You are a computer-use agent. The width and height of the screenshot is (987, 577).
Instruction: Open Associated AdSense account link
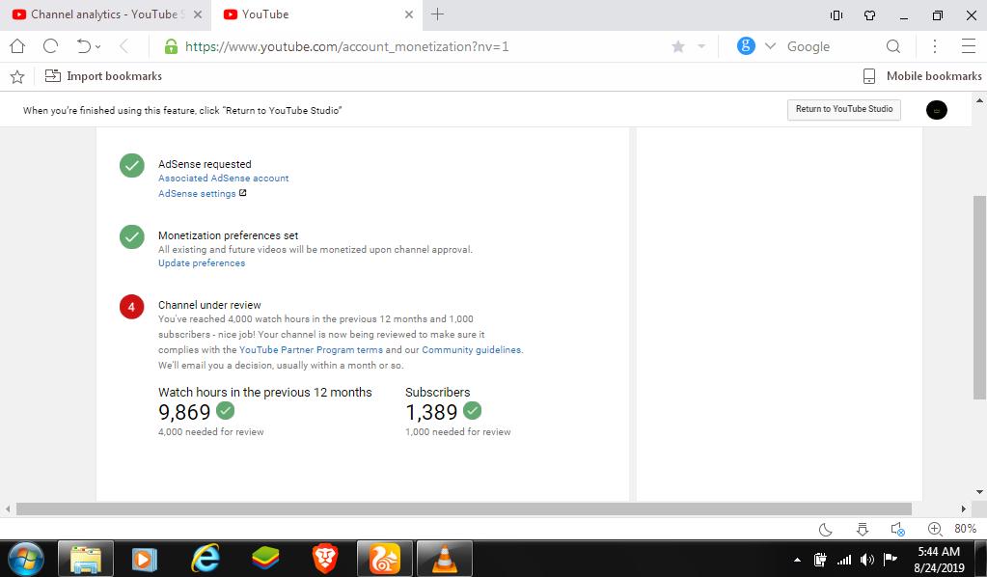[224, 179]
